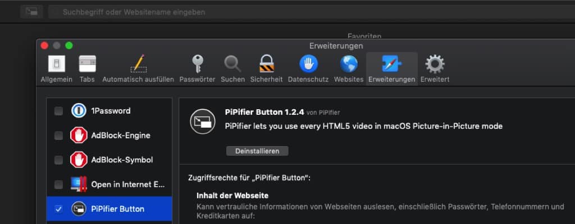Click the PiPifier HTML5 video description text

(363, 126)
